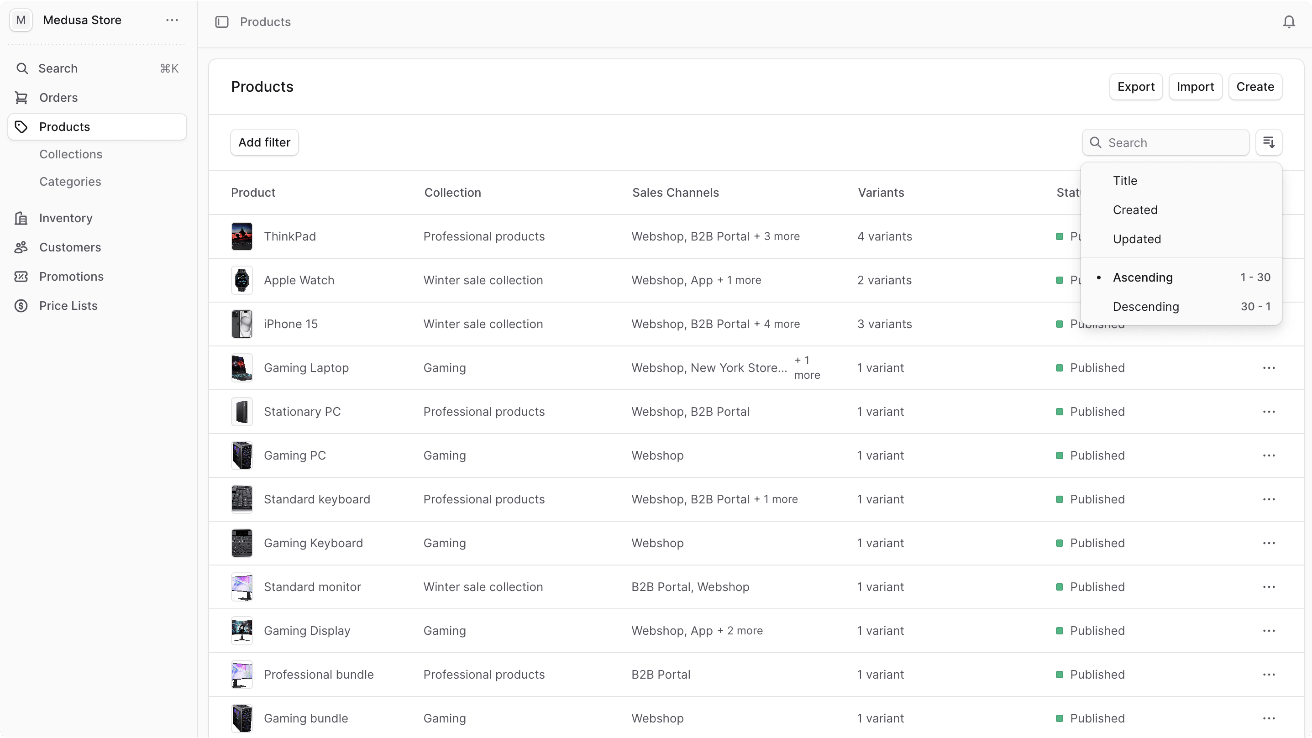
Task: Click the Export button
Action: click(x=1136, y=87)
